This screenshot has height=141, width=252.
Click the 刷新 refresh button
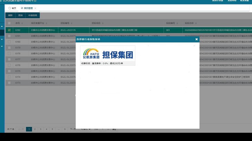pos(10,15)
